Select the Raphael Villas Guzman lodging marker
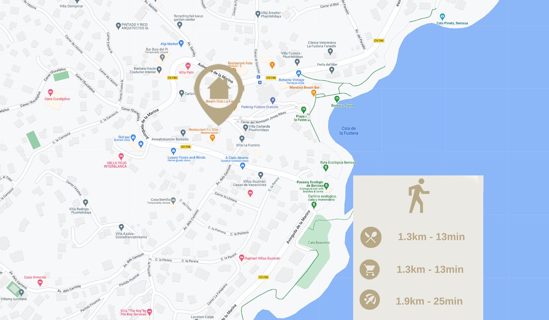The width and height of the screenshot is (549, 320). [x=242, y=258]
